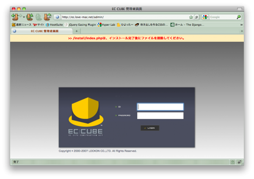Click the 完了 status bar text

pos(16,162)
